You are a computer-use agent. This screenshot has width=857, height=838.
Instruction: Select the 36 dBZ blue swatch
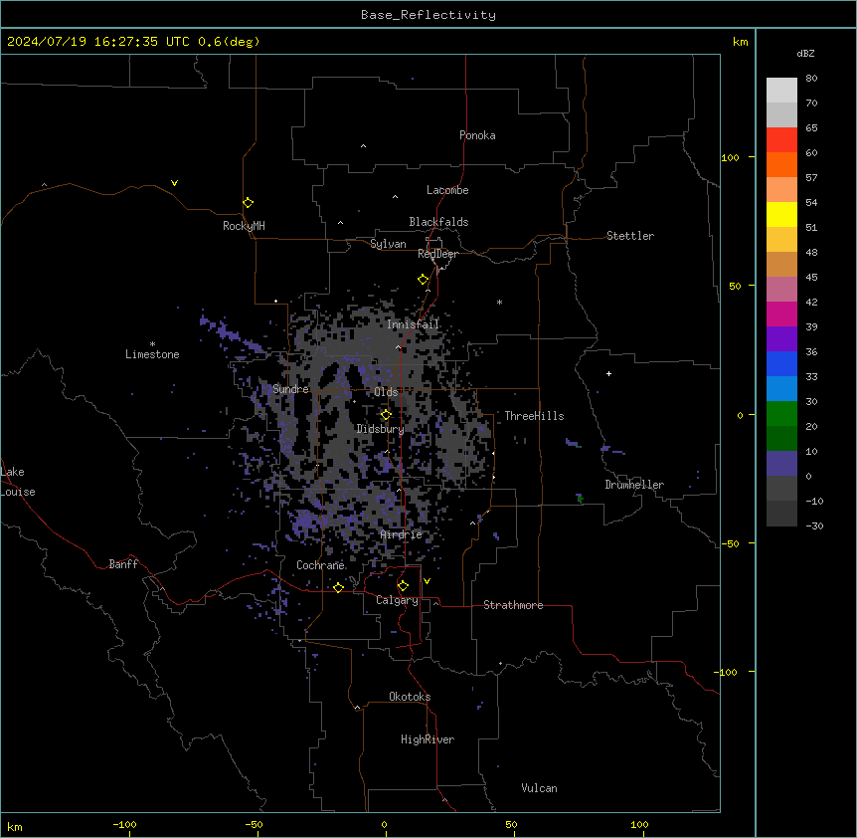coord(781,363)
